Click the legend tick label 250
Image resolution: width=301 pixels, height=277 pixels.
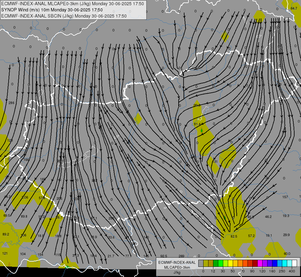(282, 271)
